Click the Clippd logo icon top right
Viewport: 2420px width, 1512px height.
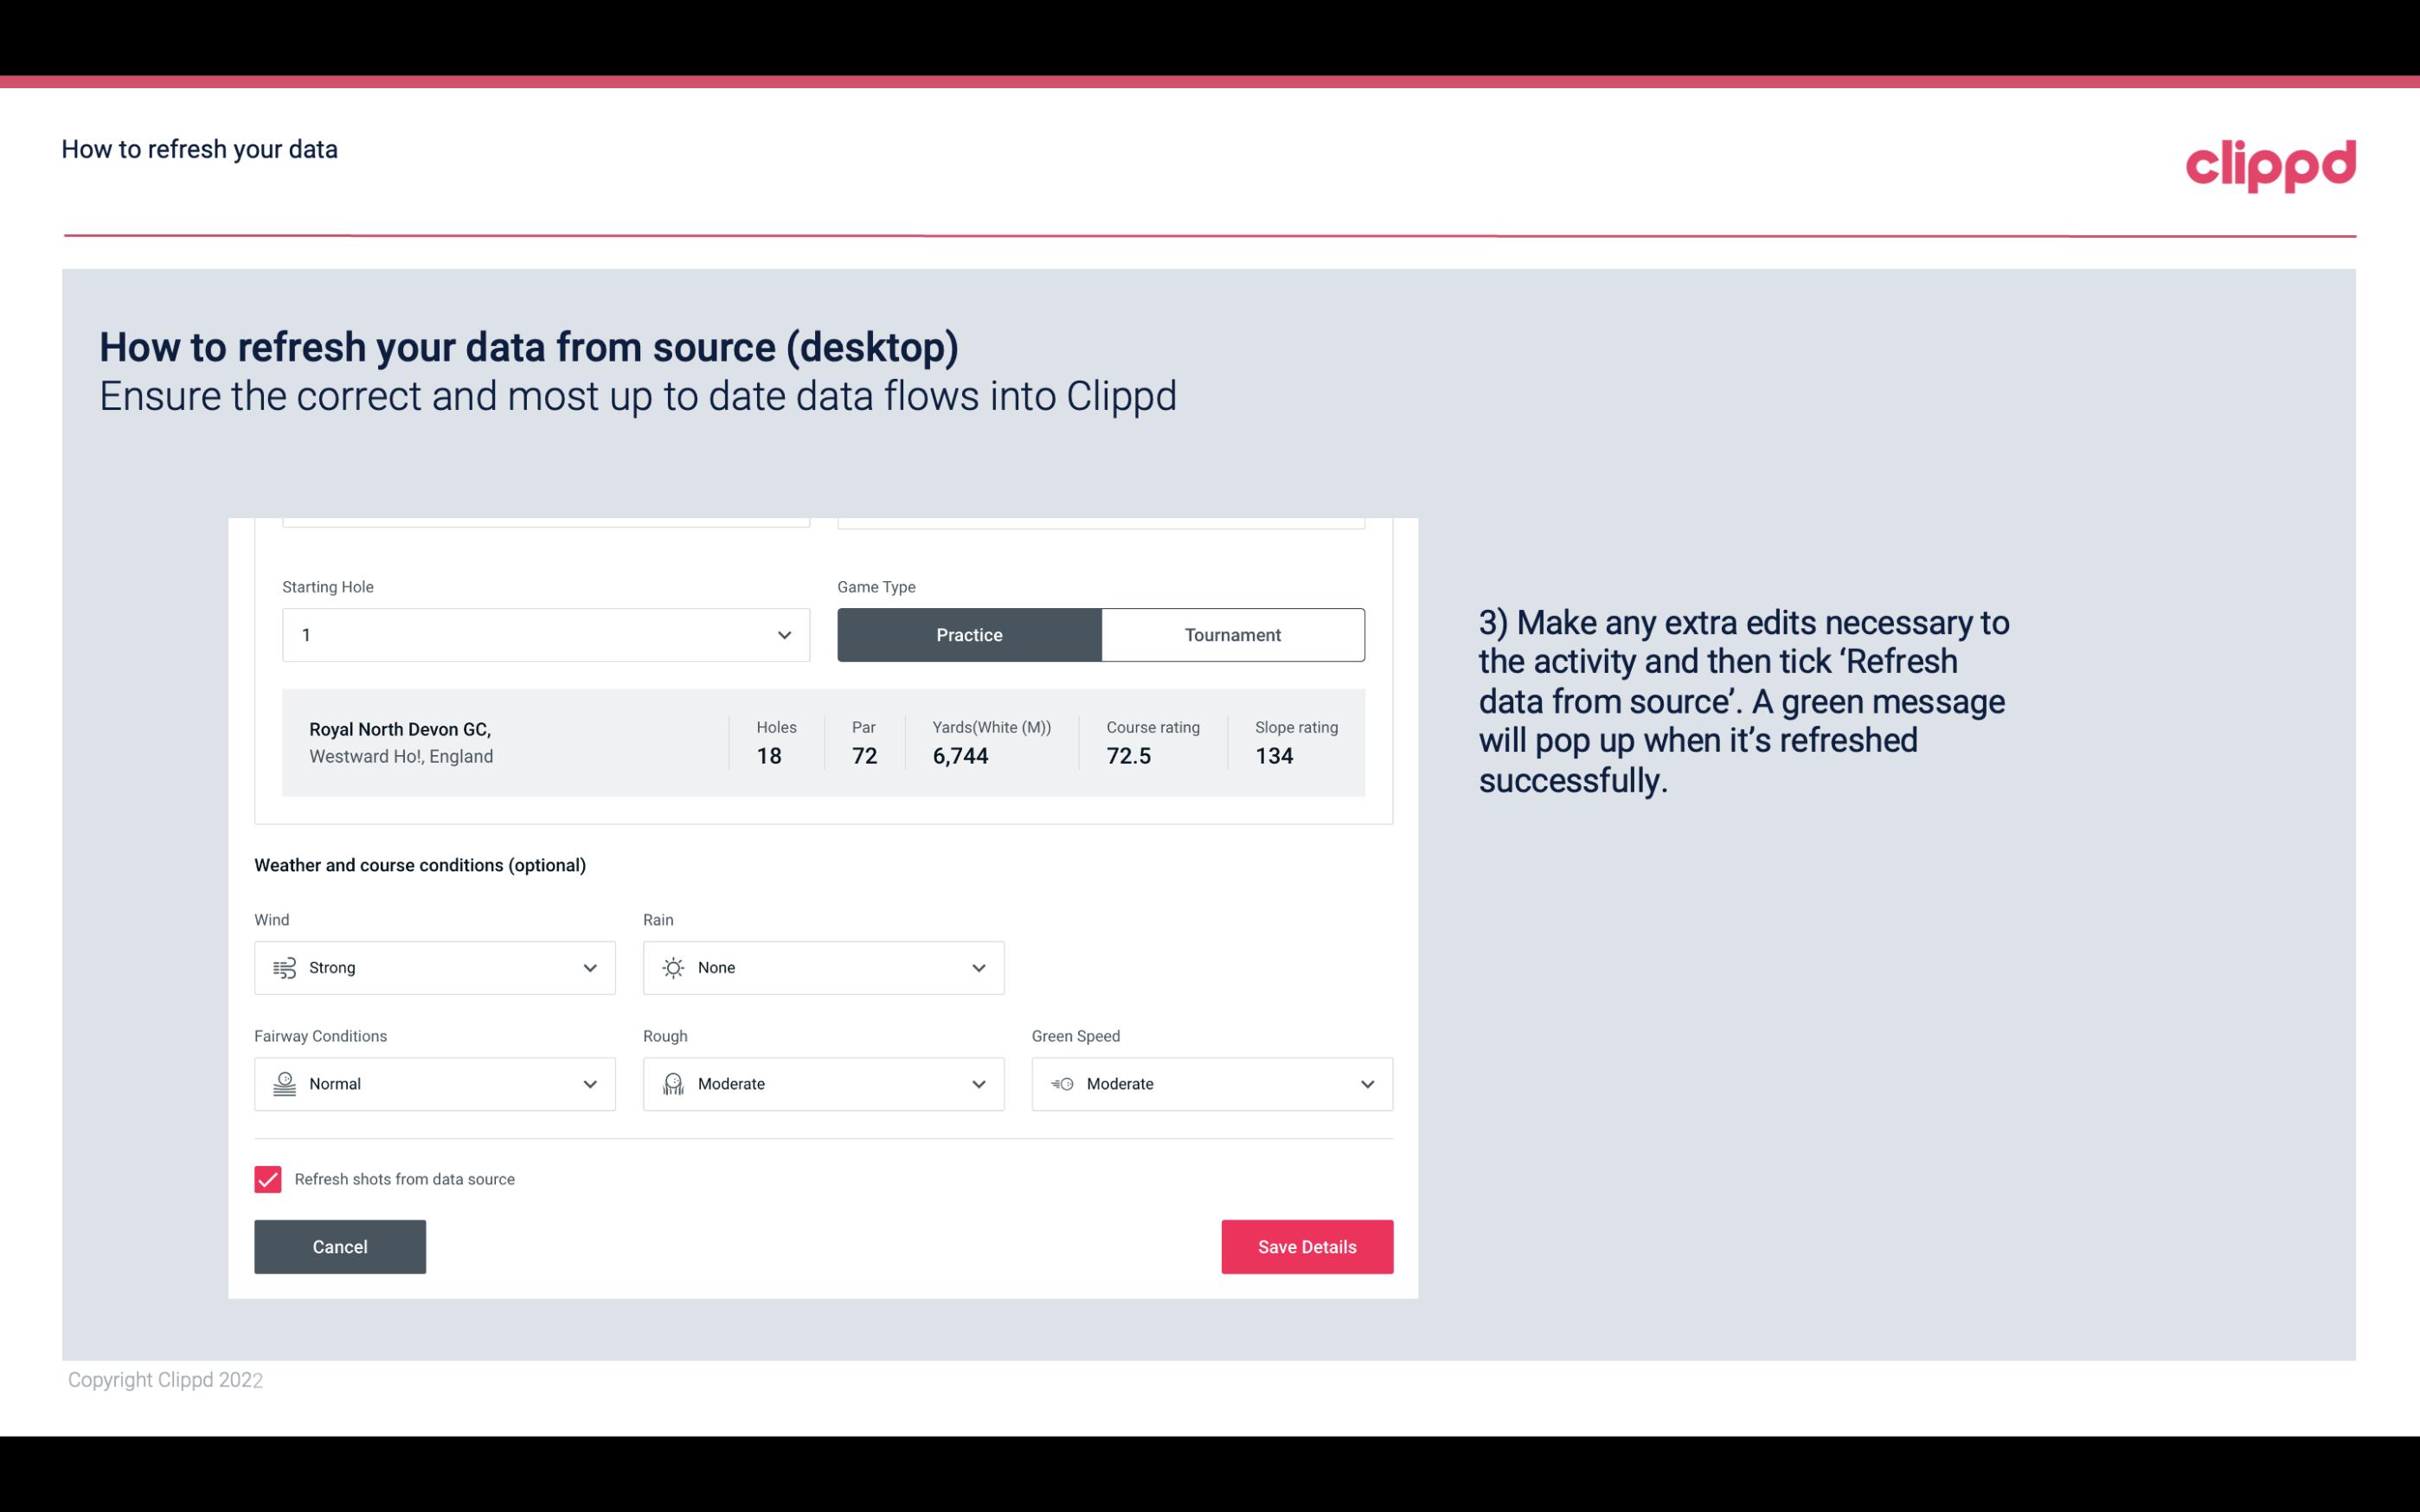[x=2270, y=163]
